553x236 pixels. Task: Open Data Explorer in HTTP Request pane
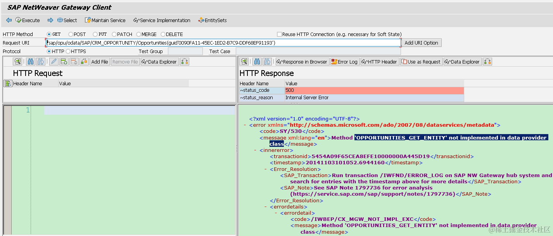pos(159,62)
